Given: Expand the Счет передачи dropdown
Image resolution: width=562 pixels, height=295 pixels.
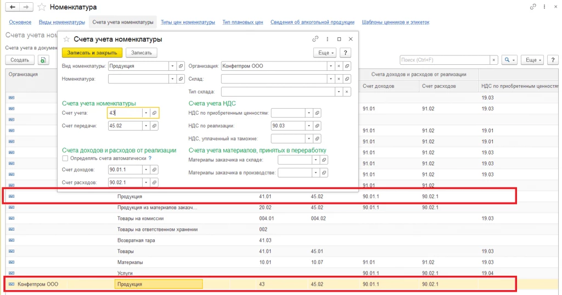Looking at the screenshot, I should click(146, 126).
